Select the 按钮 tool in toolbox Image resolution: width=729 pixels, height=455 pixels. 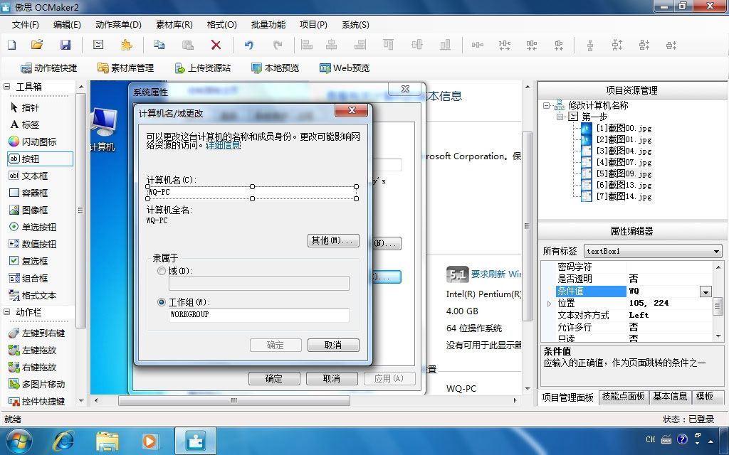40,159
